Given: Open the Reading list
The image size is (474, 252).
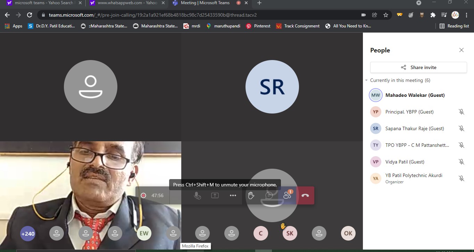Looking at the screenshot, I should click(x=454, y=26).
